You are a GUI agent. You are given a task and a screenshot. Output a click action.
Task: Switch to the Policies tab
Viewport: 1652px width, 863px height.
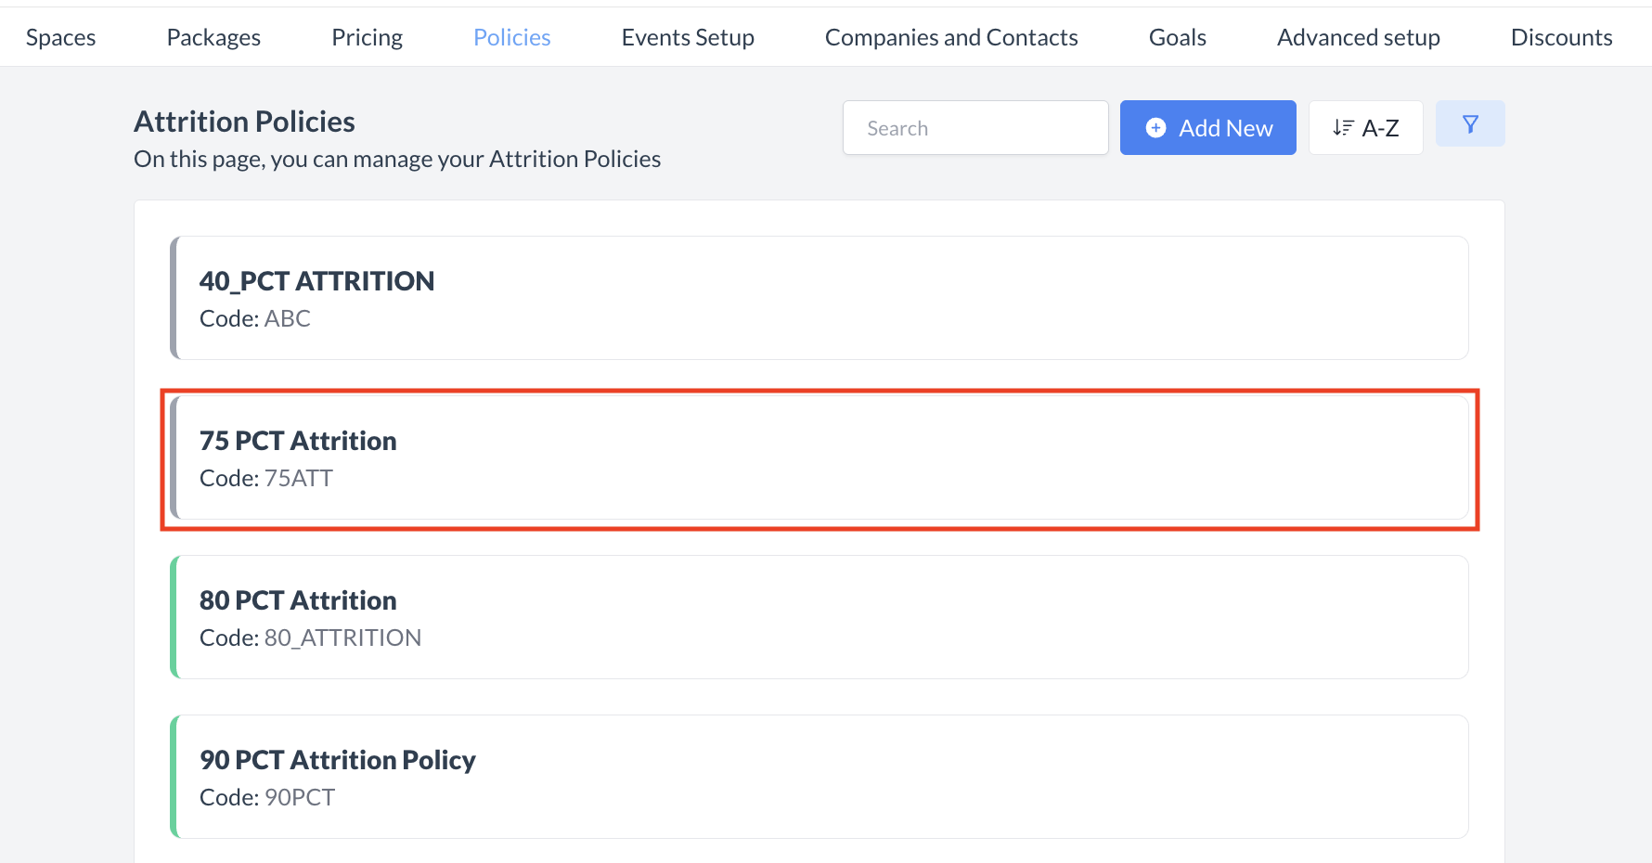tap(511, 37)
